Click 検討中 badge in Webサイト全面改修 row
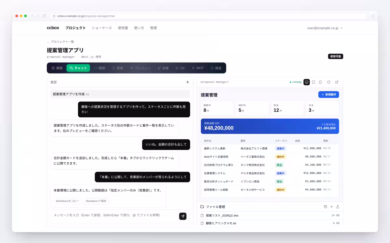Image resolution: width=390 pixels, height=243 pixels. pyautogui.click(x=280, y=157)
